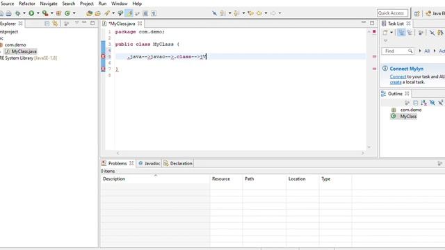Open the Run button dropdown arrow
The width and height of the screenshot is (445, 250).
[x=38, y=13]
